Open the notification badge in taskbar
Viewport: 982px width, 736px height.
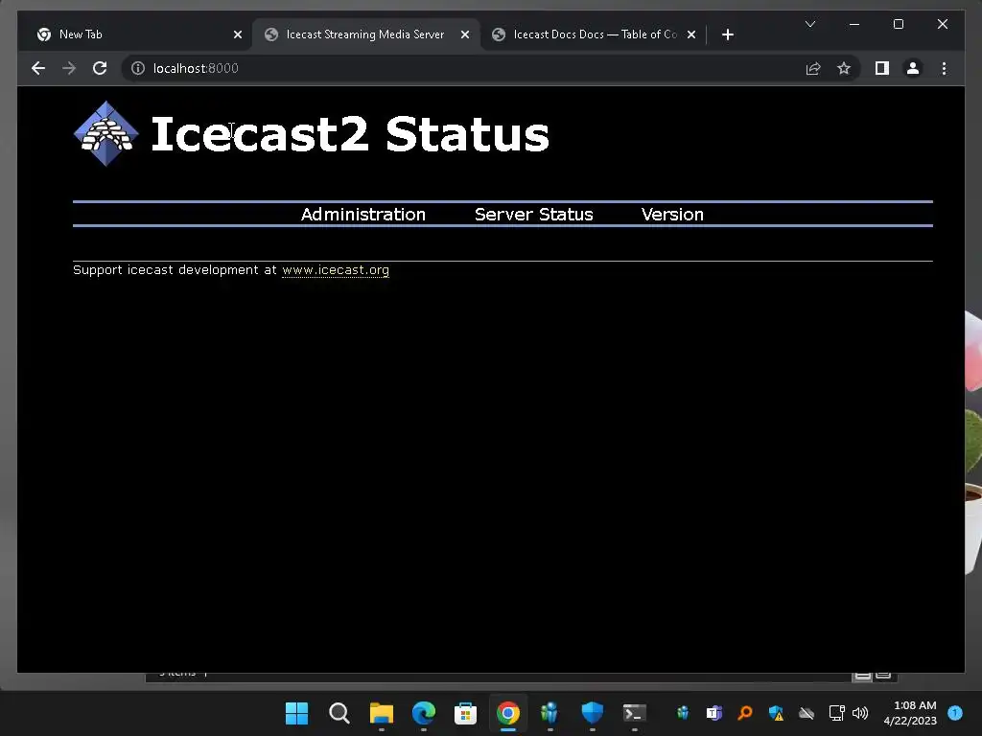(955, 712)
